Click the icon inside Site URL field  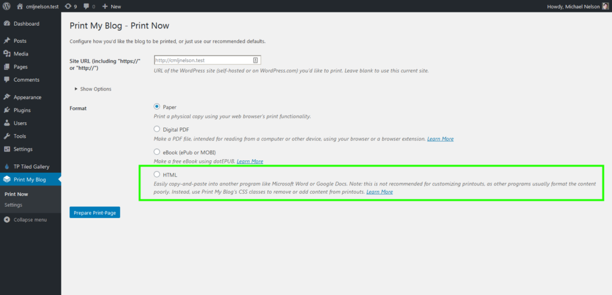click(256, 60)
